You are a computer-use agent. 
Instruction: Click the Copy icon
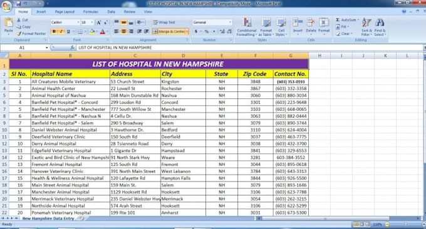pos(19,27)
